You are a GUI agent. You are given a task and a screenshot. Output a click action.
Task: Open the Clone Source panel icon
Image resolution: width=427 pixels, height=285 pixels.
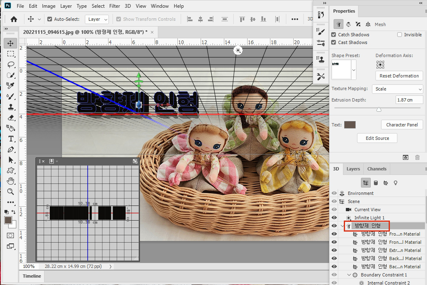tap(321, 60)
